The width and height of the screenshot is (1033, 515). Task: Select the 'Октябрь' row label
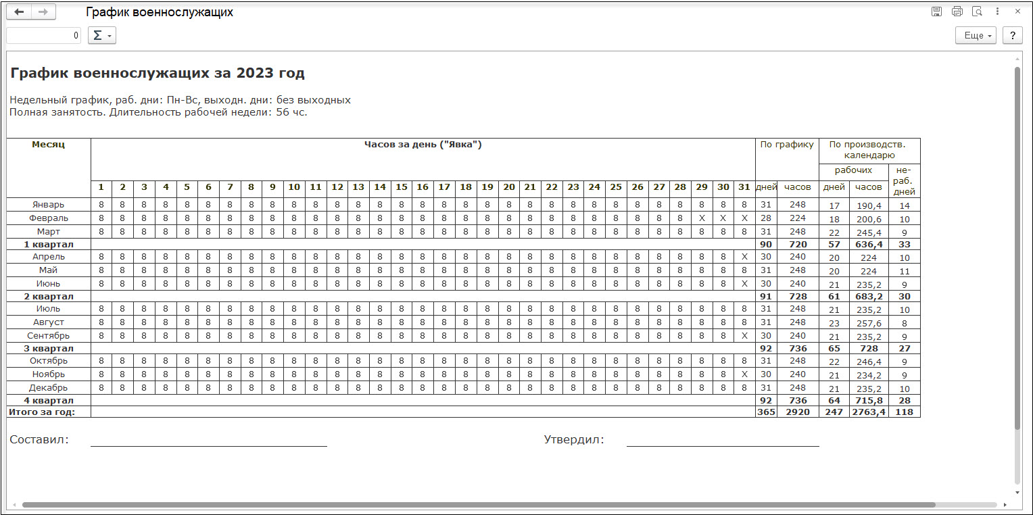49,361
